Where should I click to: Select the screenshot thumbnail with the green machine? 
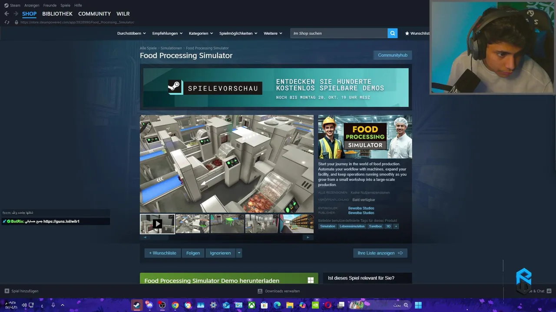227,224
